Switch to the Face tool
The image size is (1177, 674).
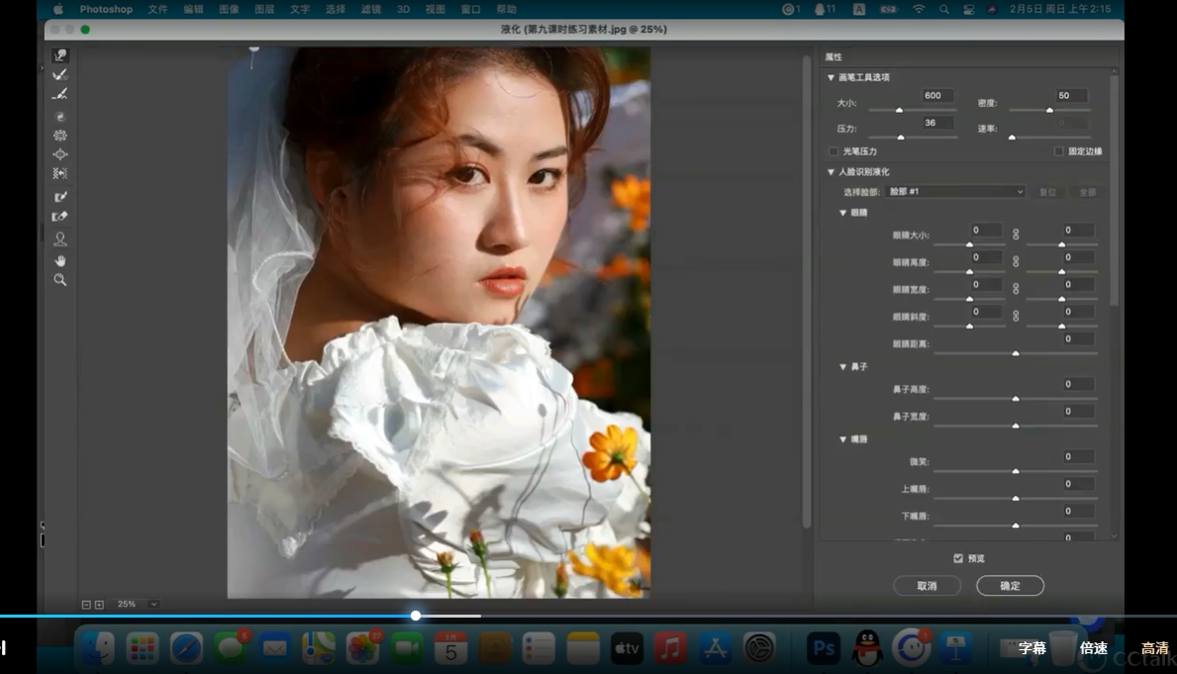(x=60, y=239)
